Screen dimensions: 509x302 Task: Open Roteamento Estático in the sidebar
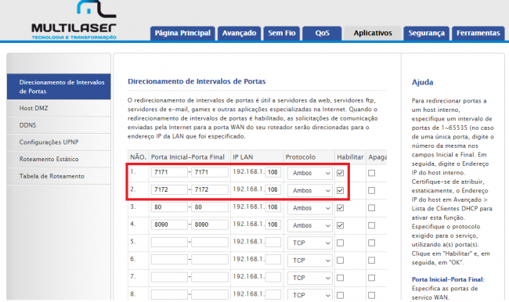pos(59,159)
